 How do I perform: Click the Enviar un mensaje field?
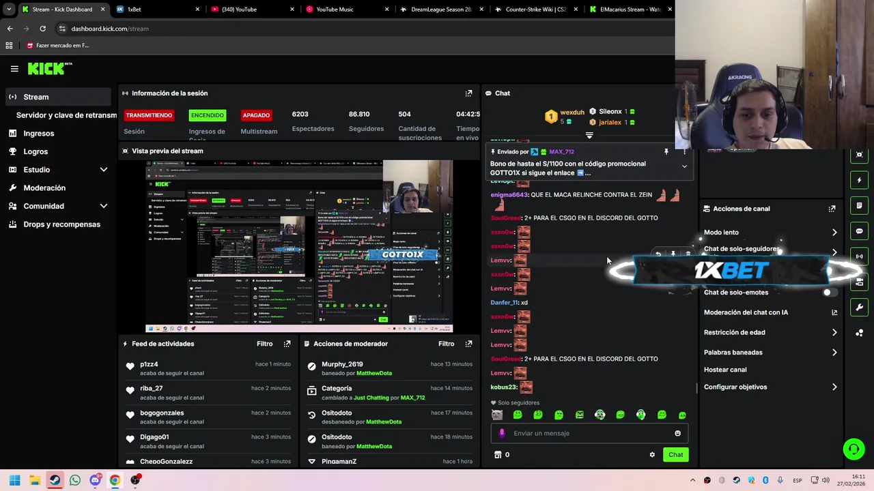coord(589,433)
